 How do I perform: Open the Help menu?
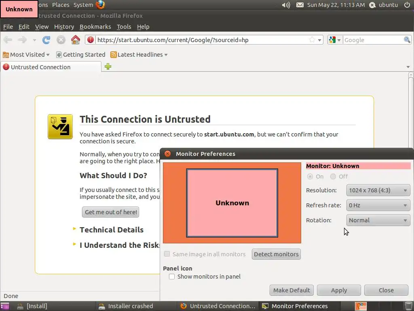[x=143, y=27]
